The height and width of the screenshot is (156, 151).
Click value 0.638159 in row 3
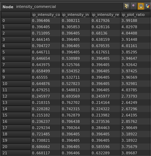pos(101,39)
